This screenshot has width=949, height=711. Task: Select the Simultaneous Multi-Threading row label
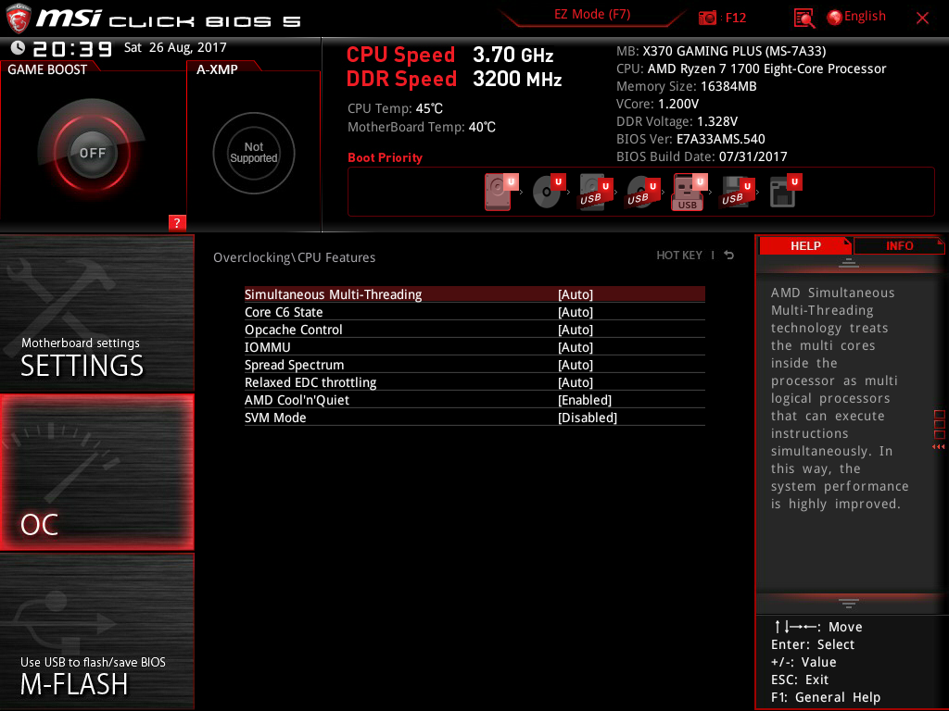(x=333, y=294)
